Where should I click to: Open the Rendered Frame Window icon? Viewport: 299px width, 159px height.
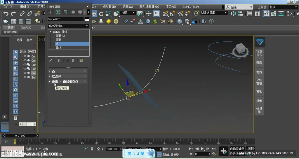[13, 21]
